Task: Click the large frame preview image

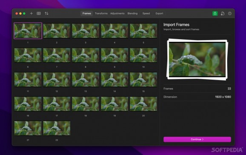Action: click(197, 60)
